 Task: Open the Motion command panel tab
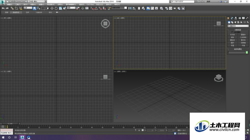pyautogui.click(x=240, y=18)
